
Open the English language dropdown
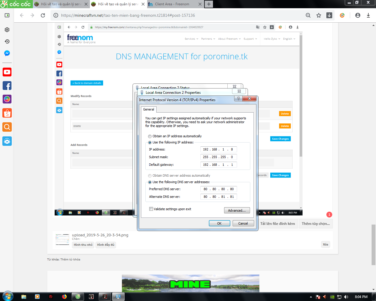tap(289, 39)
